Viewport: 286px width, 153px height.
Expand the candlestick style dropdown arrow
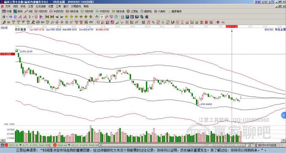(x=33, y=17)
